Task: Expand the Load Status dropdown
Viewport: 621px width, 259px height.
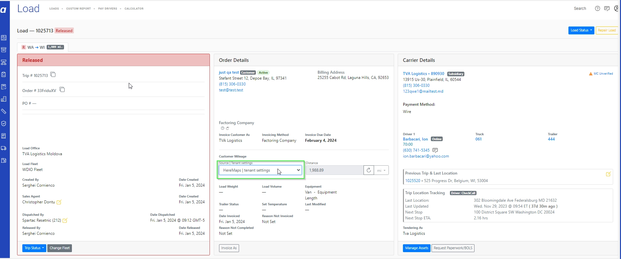Action: click(581, 30)
